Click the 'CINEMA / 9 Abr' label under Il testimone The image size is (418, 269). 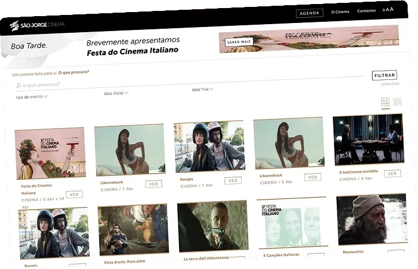(x=356, y=179)
